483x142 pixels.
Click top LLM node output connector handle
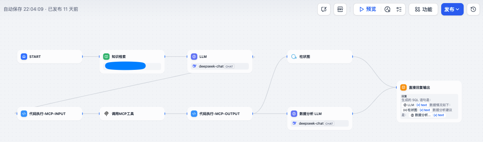(x=253, y=56)
